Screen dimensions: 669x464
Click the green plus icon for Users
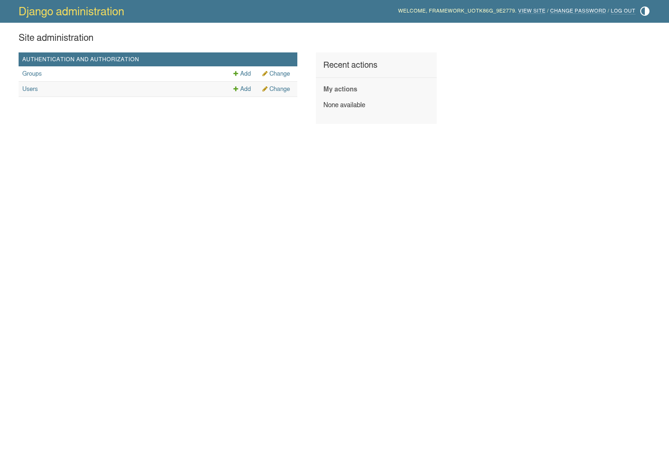236,89
